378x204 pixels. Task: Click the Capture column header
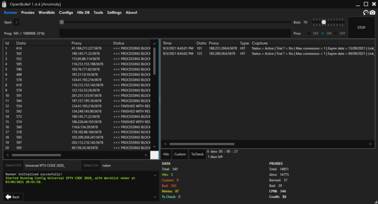(x=259, y=43)
